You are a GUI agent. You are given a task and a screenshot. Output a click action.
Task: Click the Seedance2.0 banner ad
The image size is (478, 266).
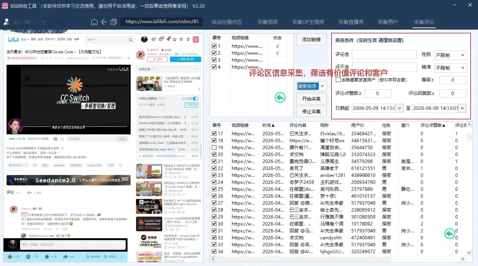(69, 180)
